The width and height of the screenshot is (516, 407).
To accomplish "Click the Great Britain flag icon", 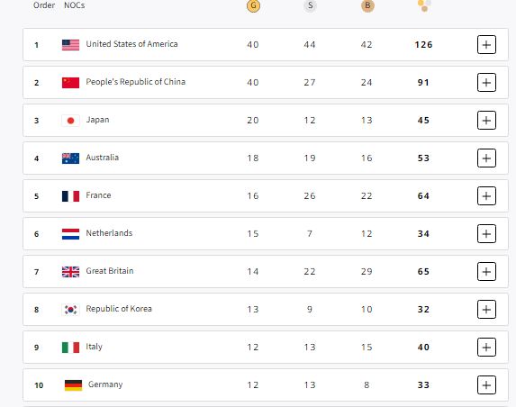I will tap(70, 272).
